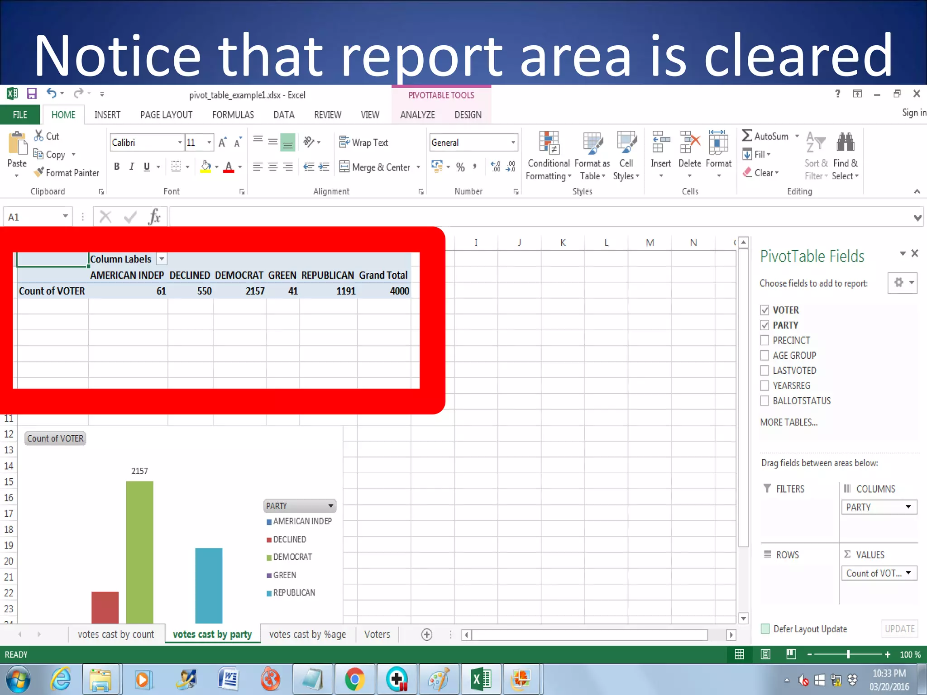Expand the formula bar chevron
Viewport: 927px width, 695px height.
(917, 218)
